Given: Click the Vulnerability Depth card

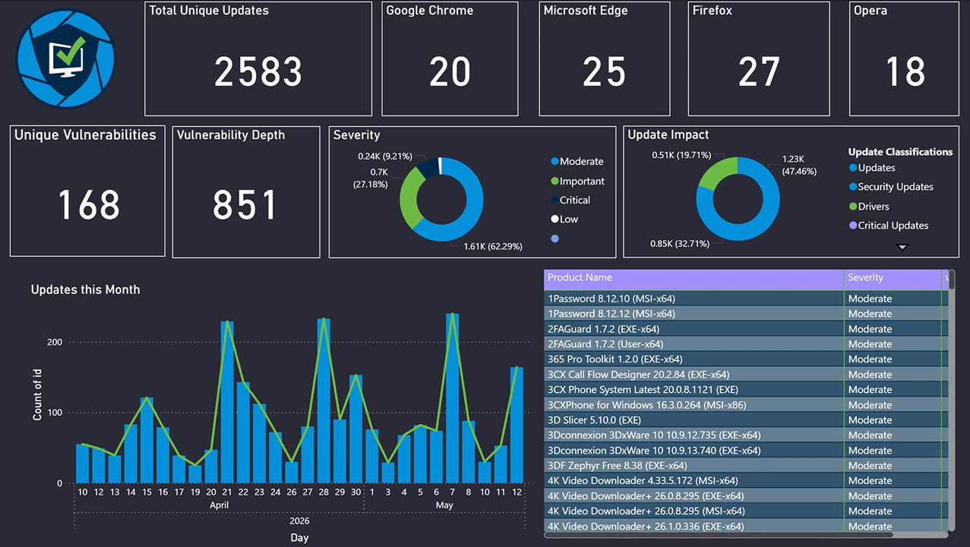Looking at the screenshot, I should 246,192.
